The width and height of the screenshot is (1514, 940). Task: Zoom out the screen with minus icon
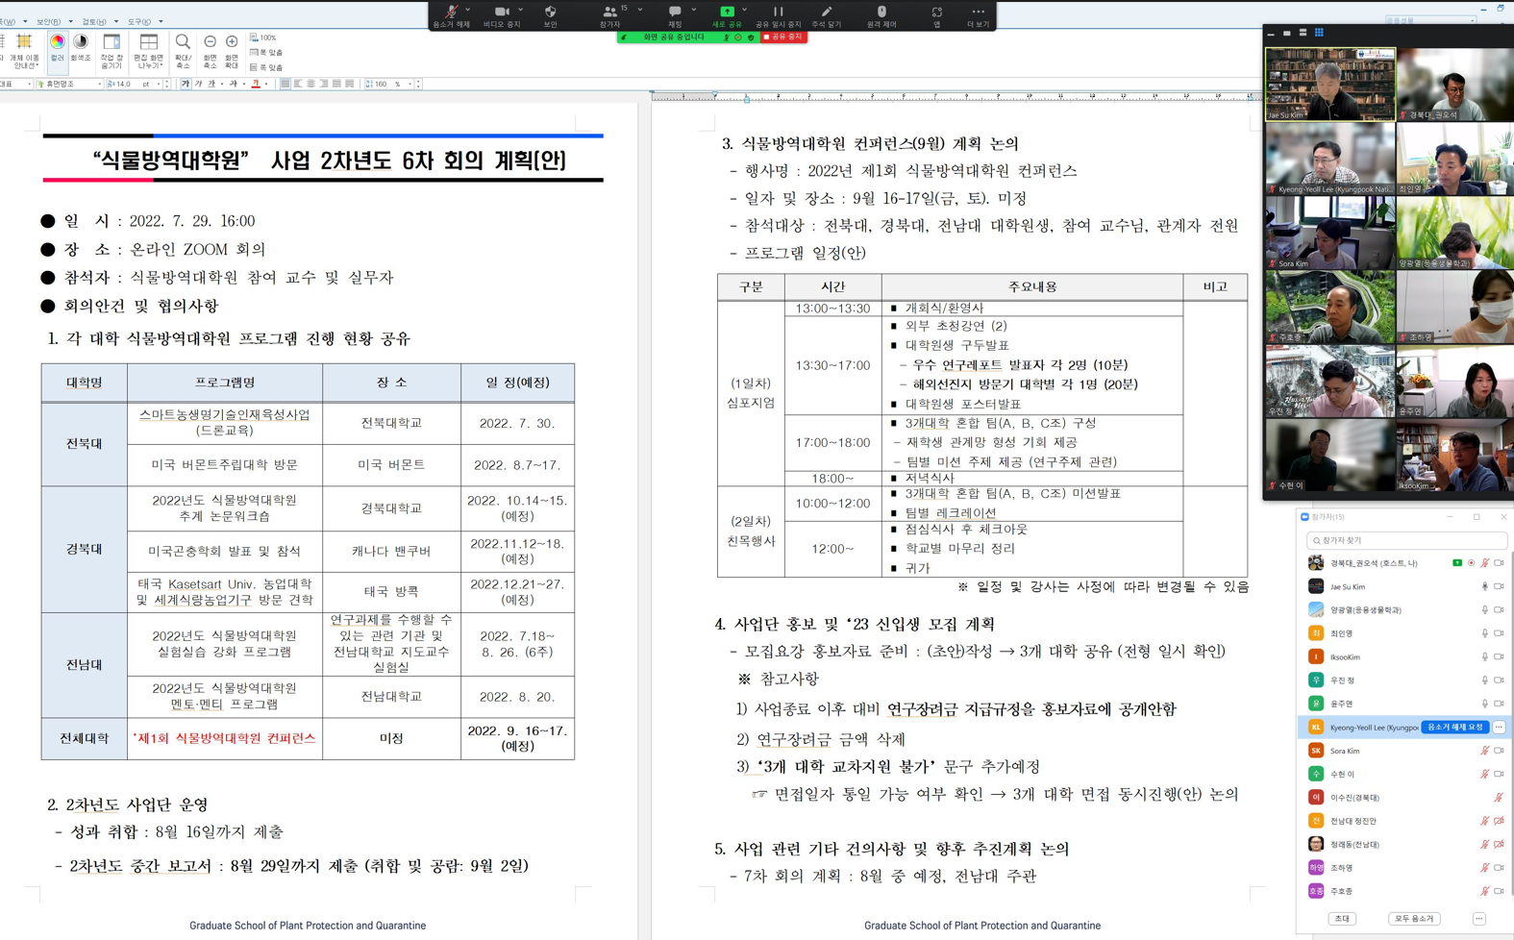click(210, 51)
